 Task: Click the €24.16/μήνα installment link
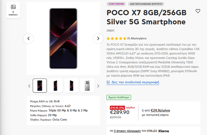[x=160, y=110]
